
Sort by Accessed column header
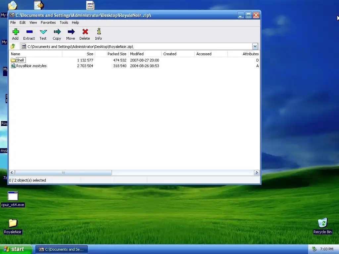tap(211, 54)
